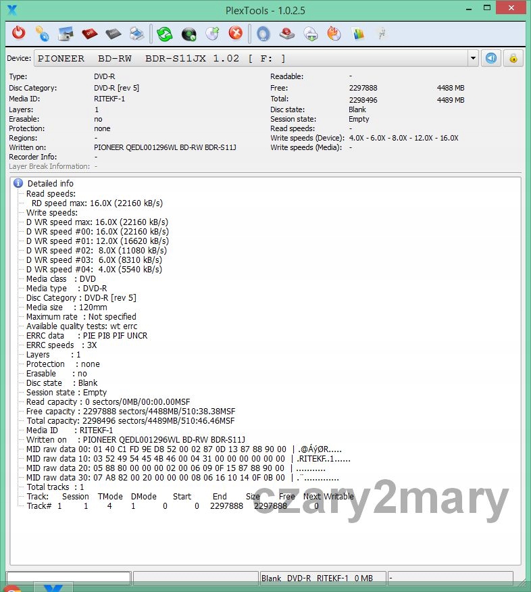
Task: Click the silver disc eject arrow icon
Action: (x=212, y=33)
